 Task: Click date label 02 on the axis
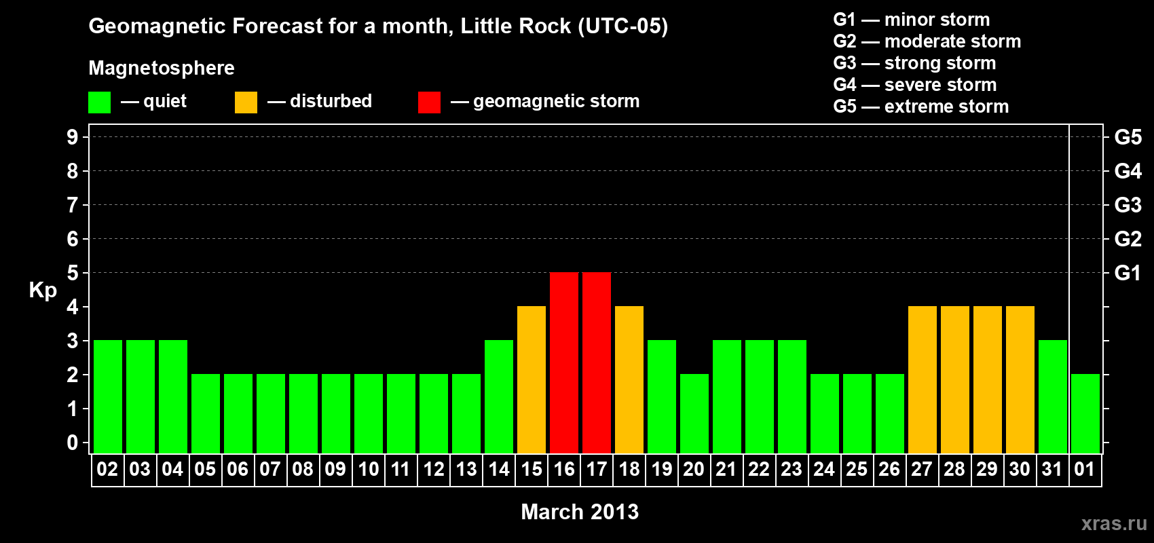point(107,470)
